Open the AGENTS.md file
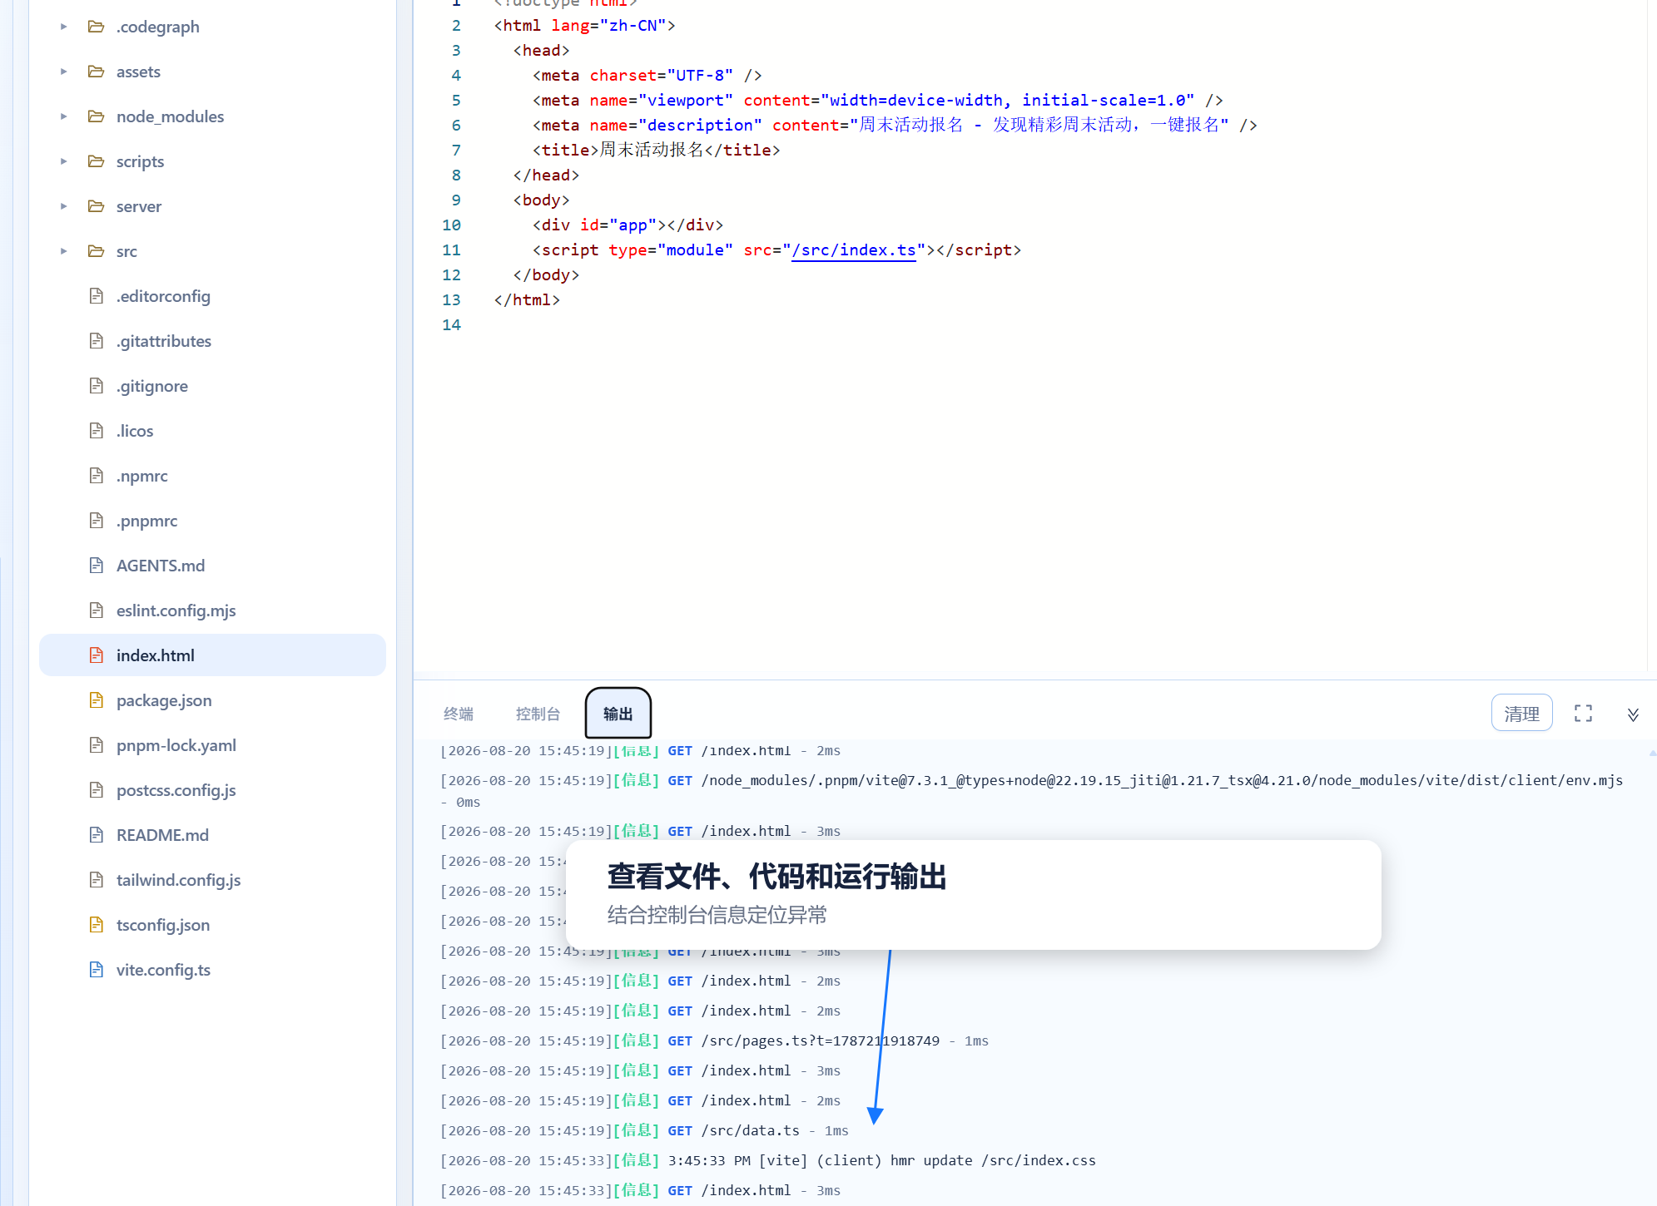The width and height of the screenshot is (1657, 1206). pyautogui.click(x=161, y=566)
